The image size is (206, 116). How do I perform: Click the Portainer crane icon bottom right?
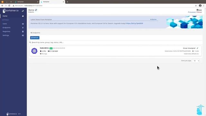[200, 110]
